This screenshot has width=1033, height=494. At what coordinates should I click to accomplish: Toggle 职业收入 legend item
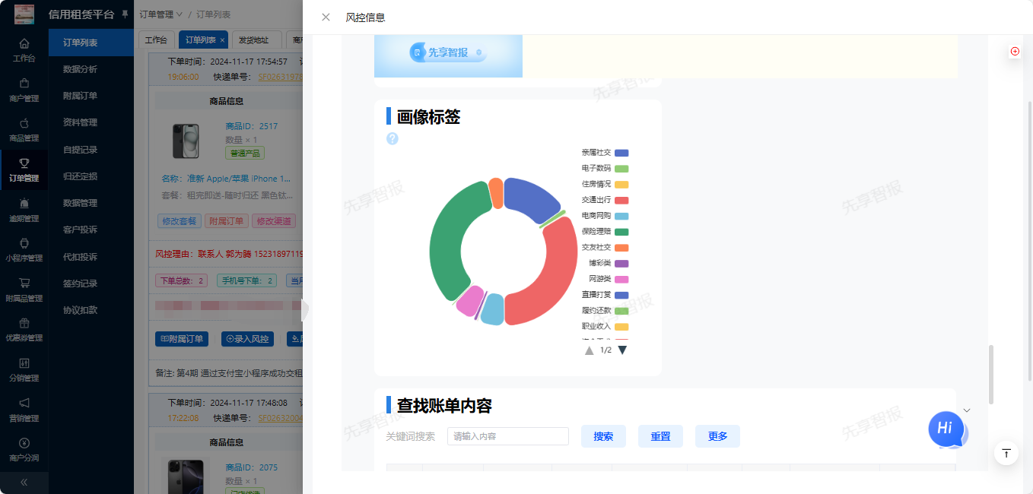pos(605,327)
